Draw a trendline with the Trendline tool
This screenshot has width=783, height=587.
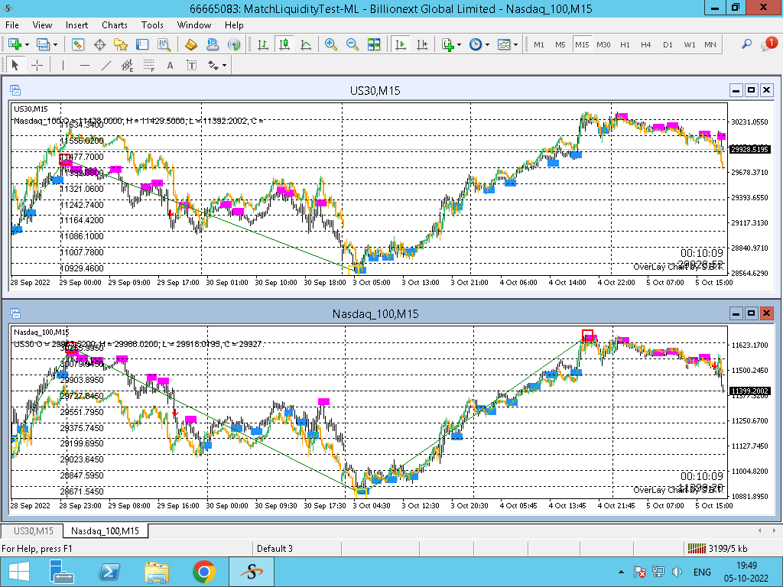tap(106, 66)
